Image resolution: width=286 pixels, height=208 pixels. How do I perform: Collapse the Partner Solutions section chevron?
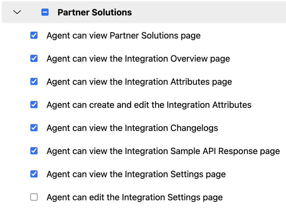(17, 12)
